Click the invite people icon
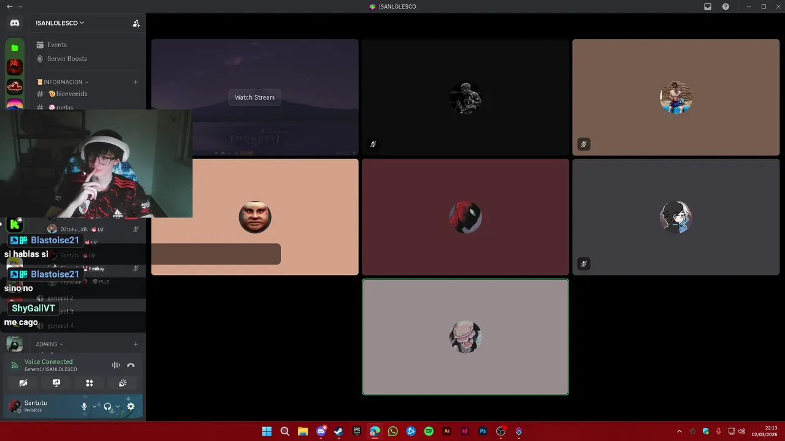 [x=136, y=23]
